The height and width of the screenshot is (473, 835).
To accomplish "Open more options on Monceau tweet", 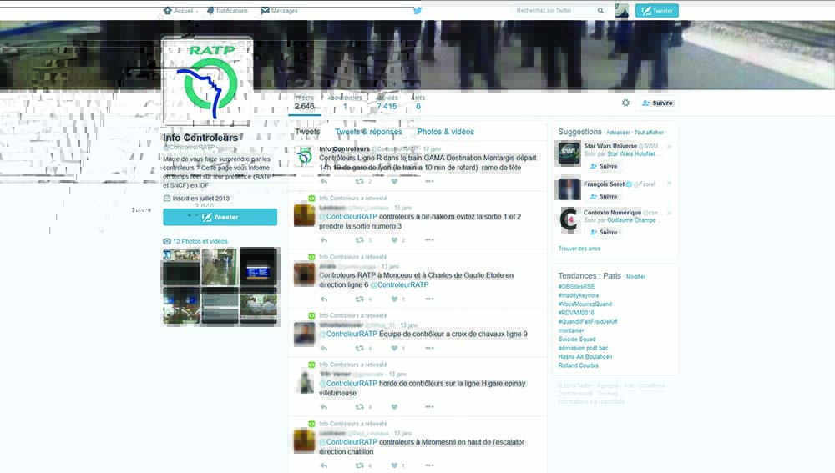I will (429, 299).
